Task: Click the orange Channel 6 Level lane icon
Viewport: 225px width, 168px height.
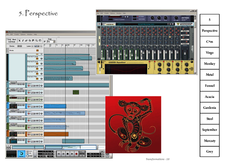Action: (37, 69)
